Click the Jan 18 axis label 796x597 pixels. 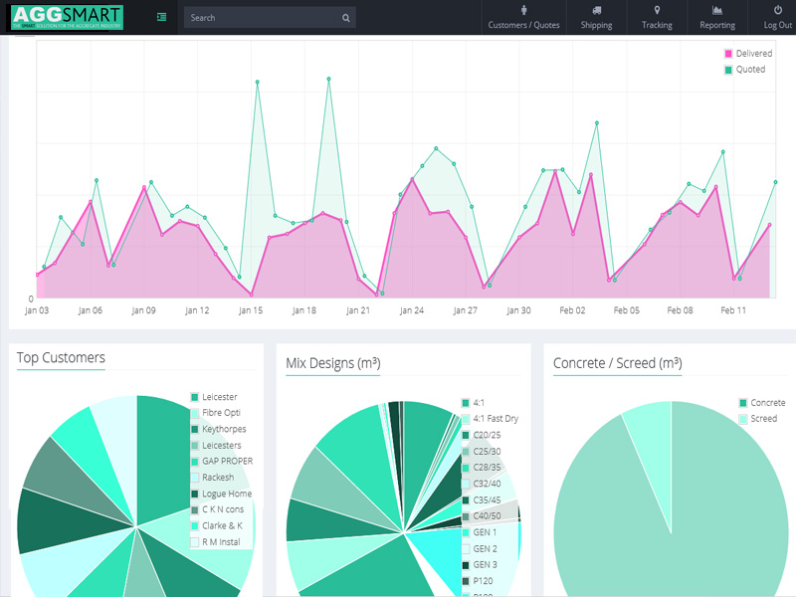(304, 310)
